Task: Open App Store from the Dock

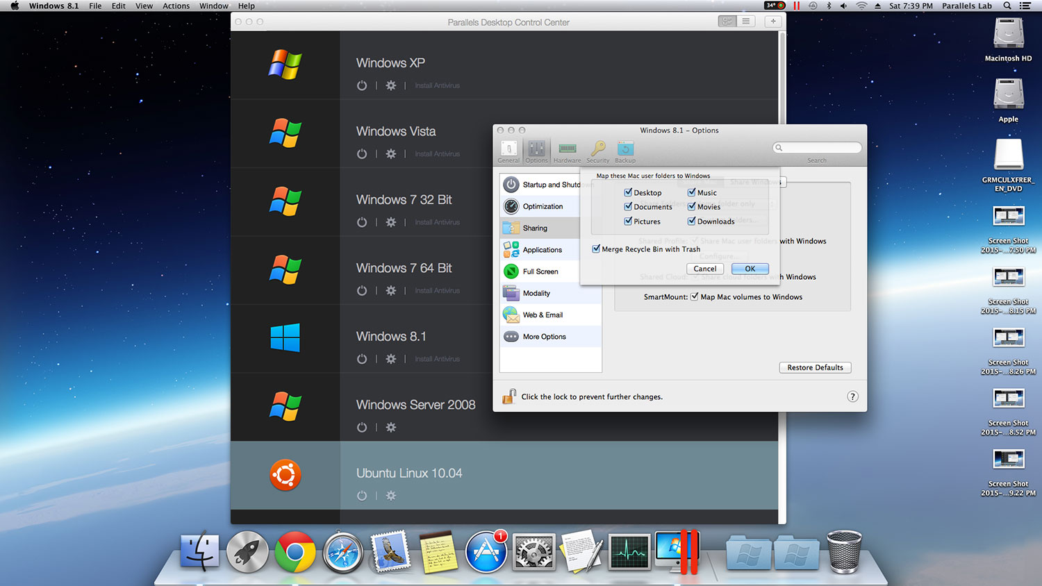Action: point(486,553)
